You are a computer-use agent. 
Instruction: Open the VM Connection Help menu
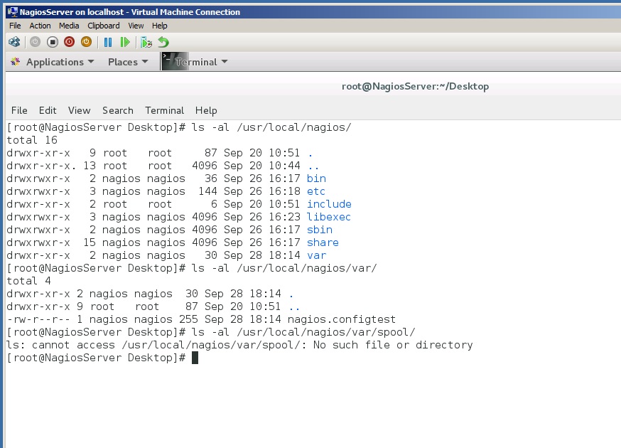(160, 26)
